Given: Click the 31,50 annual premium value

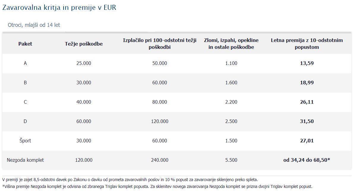Looking at the screenshot, I should pos(307,121).
